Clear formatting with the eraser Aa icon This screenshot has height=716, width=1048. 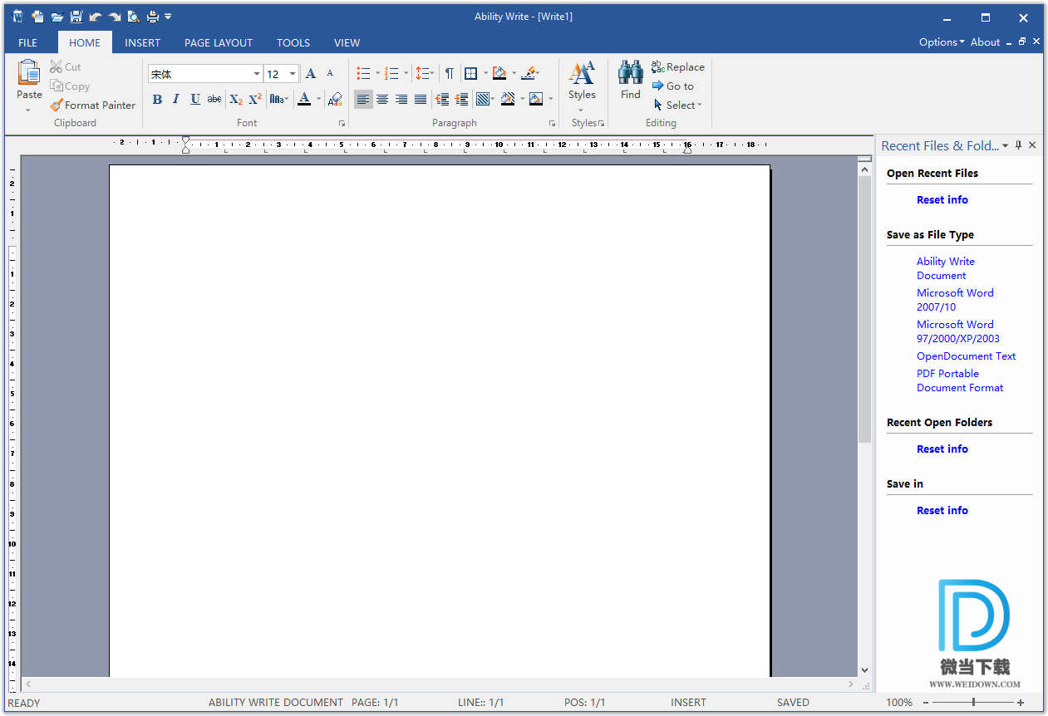(x=335, y=100)
